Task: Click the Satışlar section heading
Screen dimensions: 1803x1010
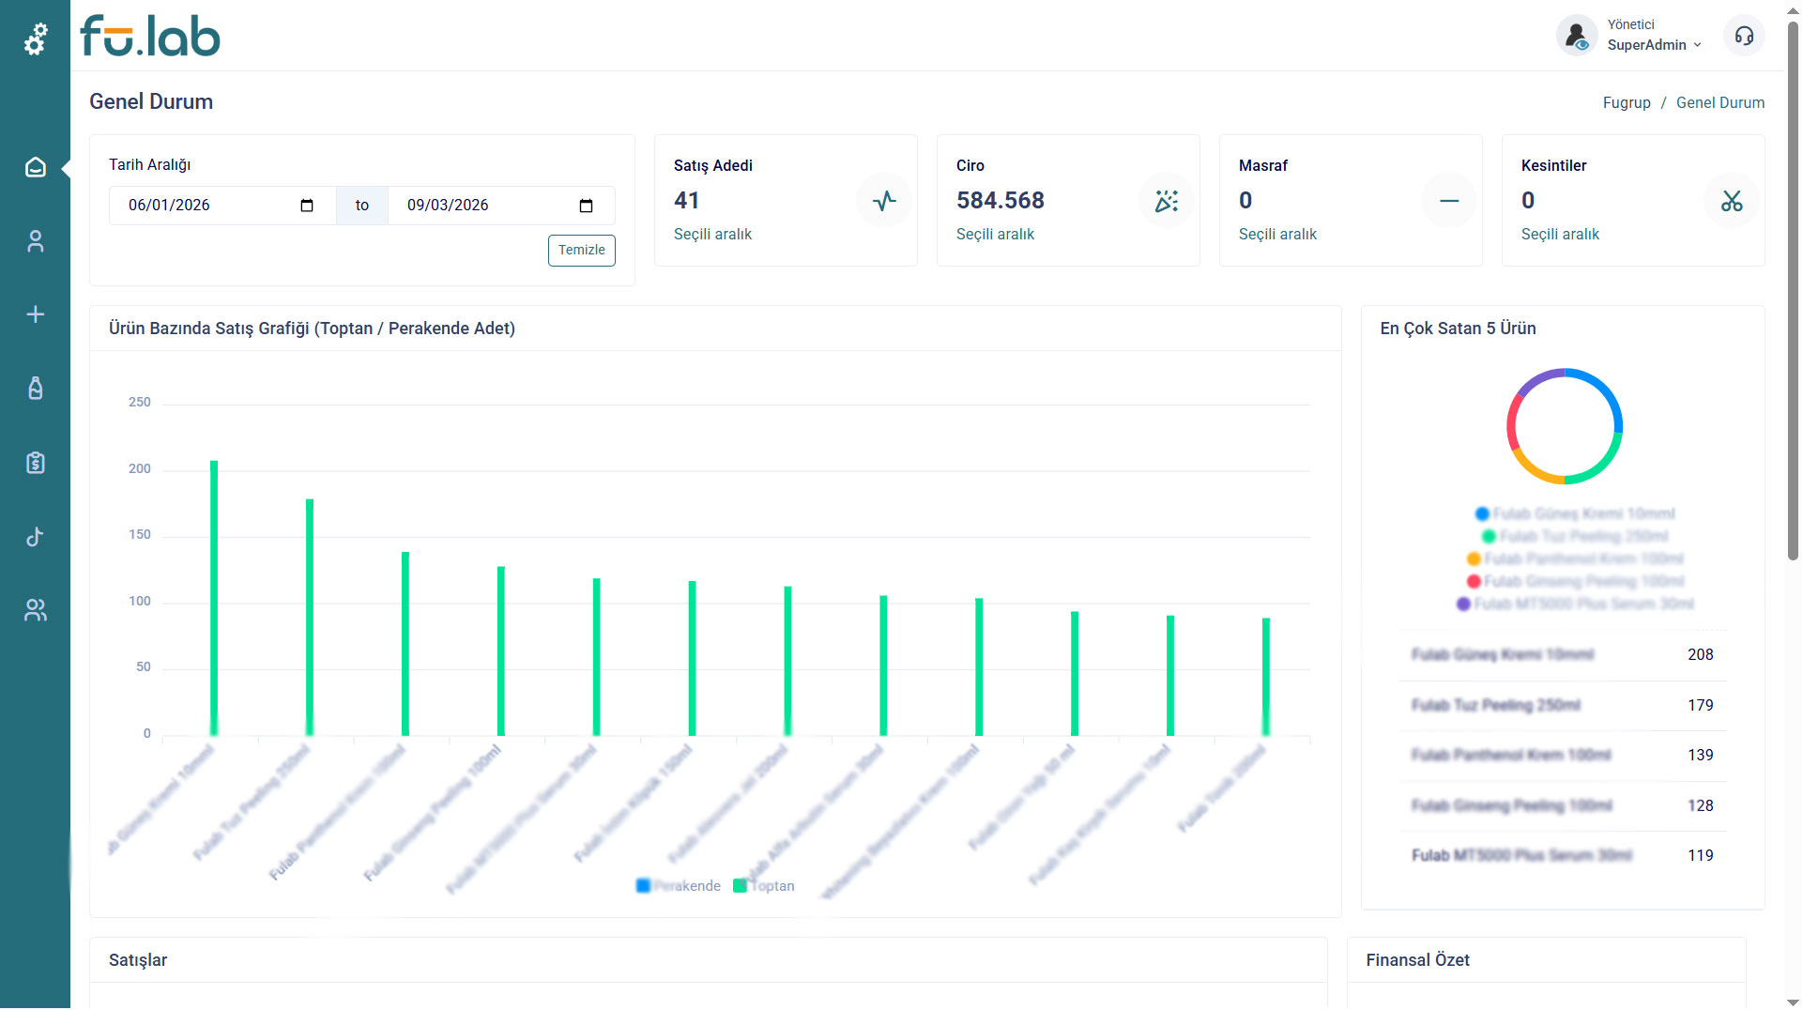Action: point(138,960)
